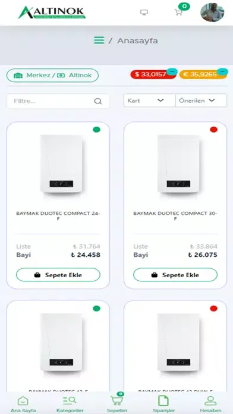Click red stock dot on Compact 30-F card
Image resolution: width=233 pixels, height=414 pixels.
pos(214,130)
